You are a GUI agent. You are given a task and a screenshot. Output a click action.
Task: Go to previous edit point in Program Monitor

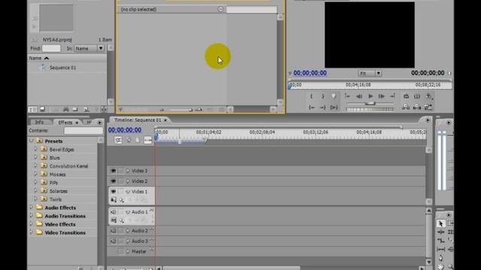pos(347,96)
